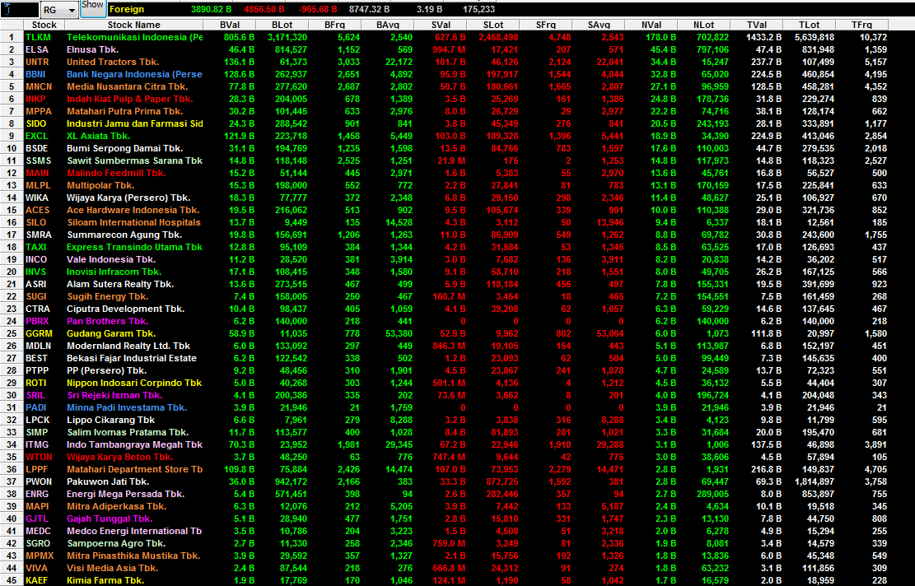Click SAvg 22,041 in UNTR row

[609, 62]
